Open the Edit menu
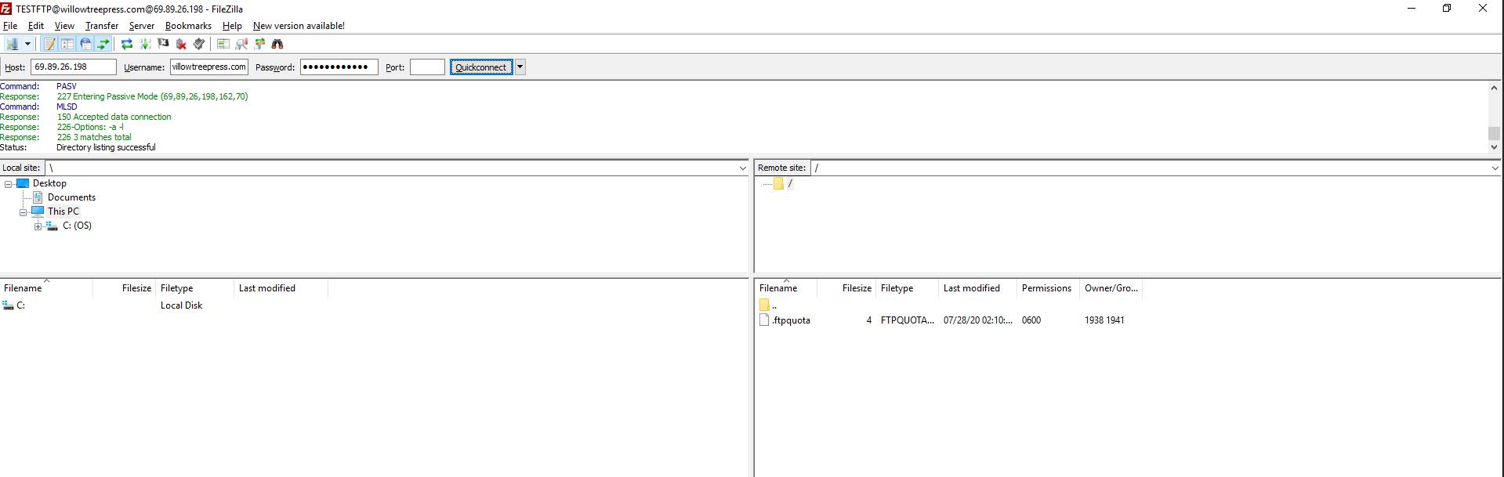This screenshot has width=1504, height=477. click(36, 26)
